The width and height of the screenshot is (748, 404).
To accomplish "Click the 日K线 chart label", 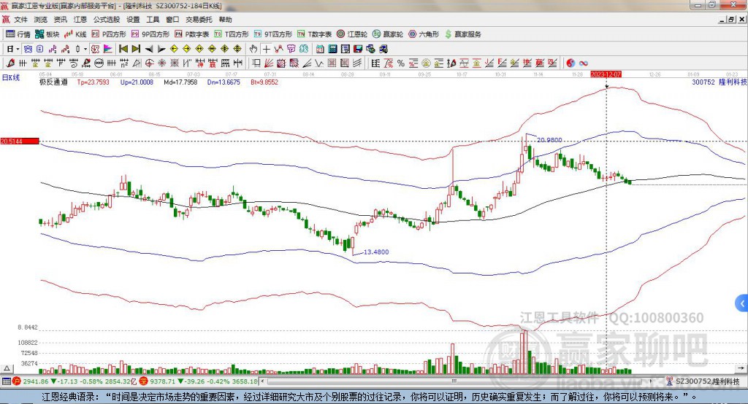I will 10,77.
